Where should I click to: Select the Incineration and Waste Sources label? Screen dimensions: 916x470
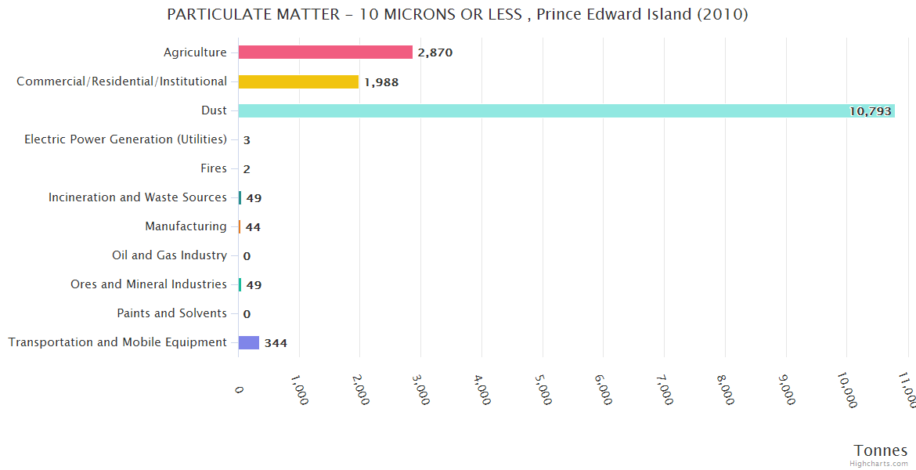coord(138,197)
